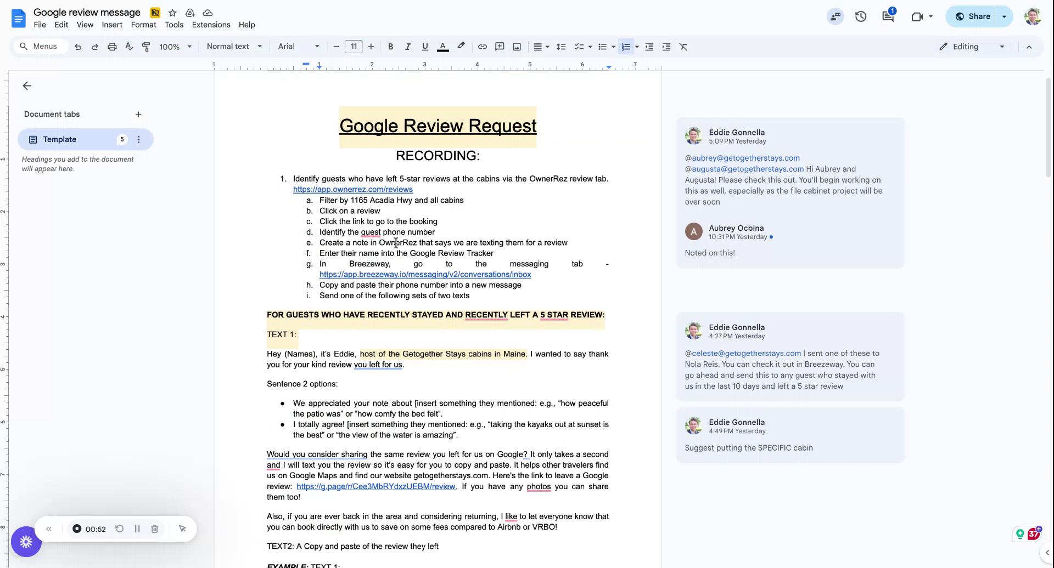Click the paint format roller icon
The height and width of the screenshot is (568, 1054).
[x=146, y=47]
